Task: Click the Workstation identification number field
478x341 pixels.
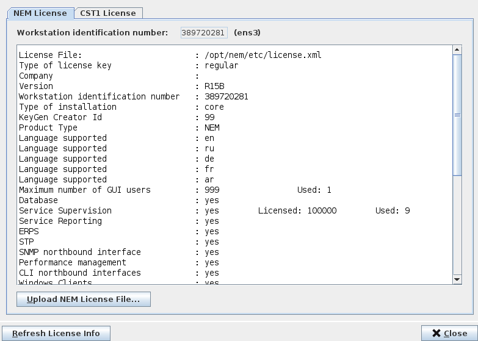Action: click(x=203, y=32)
